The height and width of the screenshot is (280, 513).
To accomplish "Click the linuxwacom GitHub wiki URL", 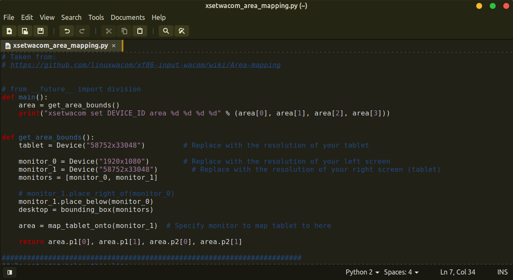I will [145, 65].
